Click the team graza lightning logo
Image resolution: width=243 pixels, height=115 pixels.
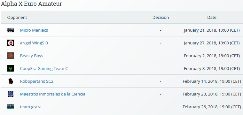(x=11, y=107)
